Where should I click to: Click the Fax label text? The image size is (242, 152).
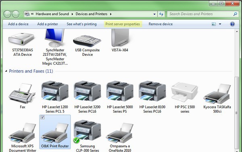tap(22, 107)
